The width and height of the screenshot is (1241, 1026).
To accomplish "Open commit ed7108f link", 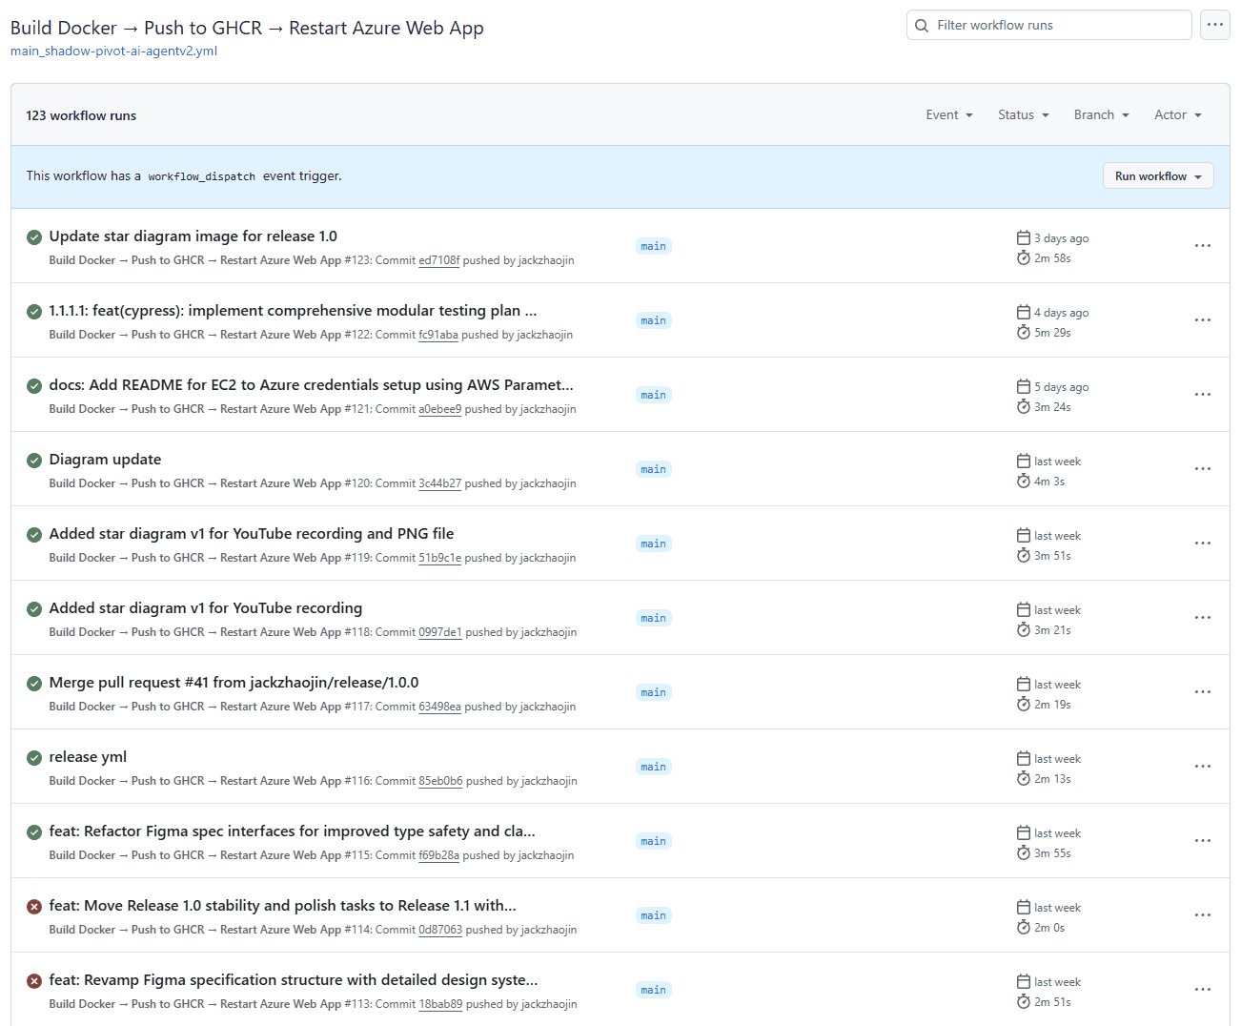I will 438,260.
